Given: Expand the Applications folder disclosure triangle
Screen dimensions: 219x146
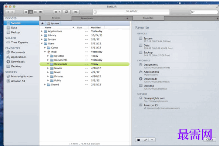Looking at the screenshot, I should tap(42, 31).
